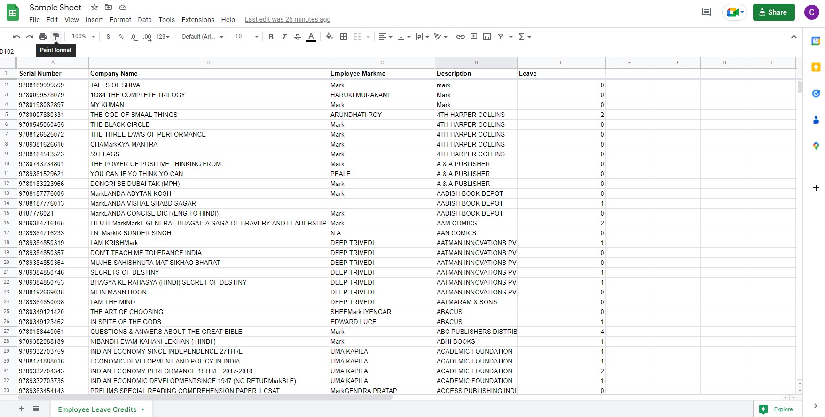
Task: Open last edit history link
Action: (x=288, y=20)
